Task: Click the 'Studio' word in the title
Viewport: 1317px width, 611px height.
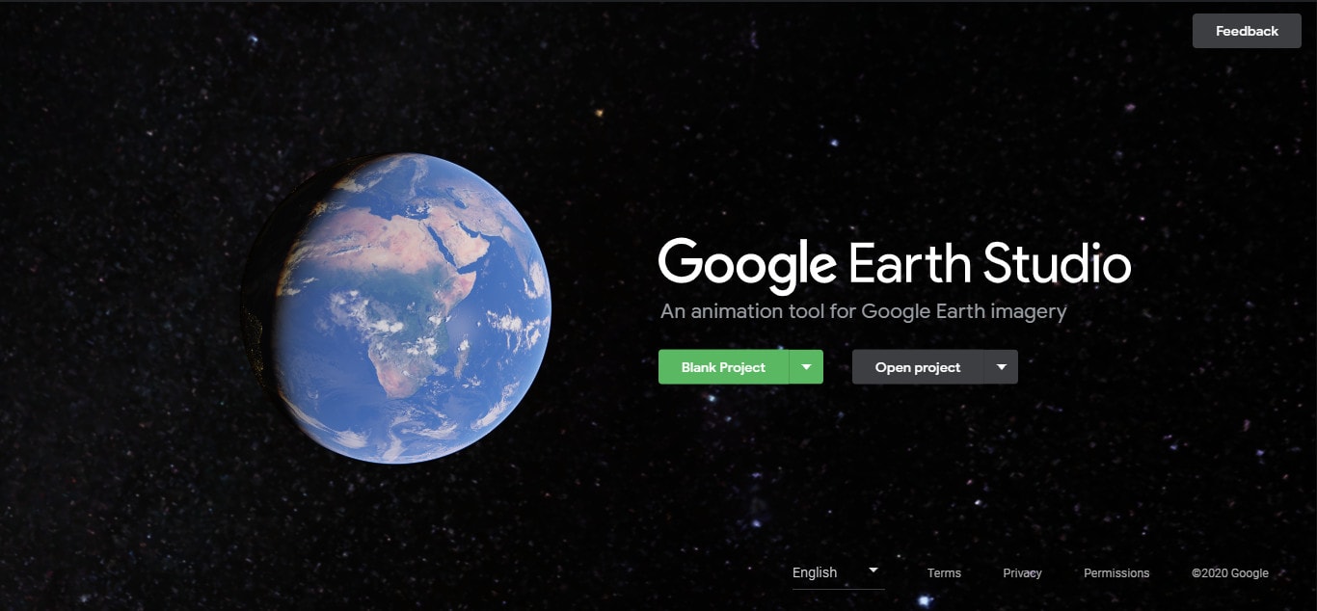Action: point(1056,262)
